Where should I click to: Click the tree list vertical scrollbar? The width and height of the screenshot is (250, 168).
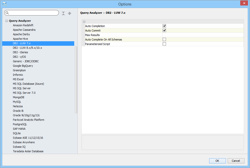coord(76,80)
